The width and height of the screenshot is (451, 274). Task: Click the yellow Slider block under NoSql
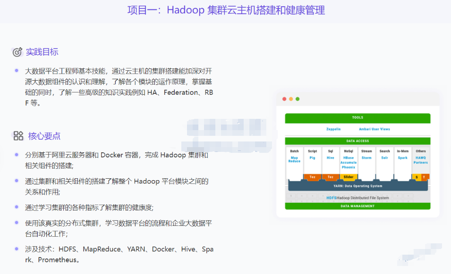click(x=349, y=177)
